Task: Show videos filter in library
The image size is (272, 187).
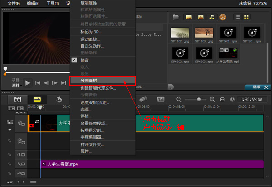Action: (x=189, y=17)
